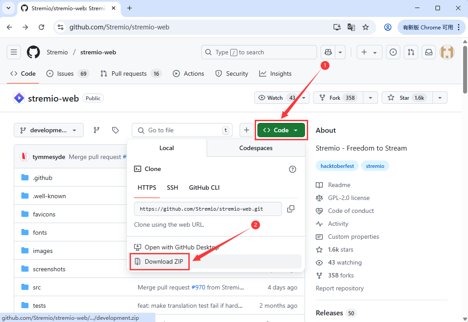Screen dimensions: 468x322
Task: Open the hacktoberfest topic link
Action: 337,166
